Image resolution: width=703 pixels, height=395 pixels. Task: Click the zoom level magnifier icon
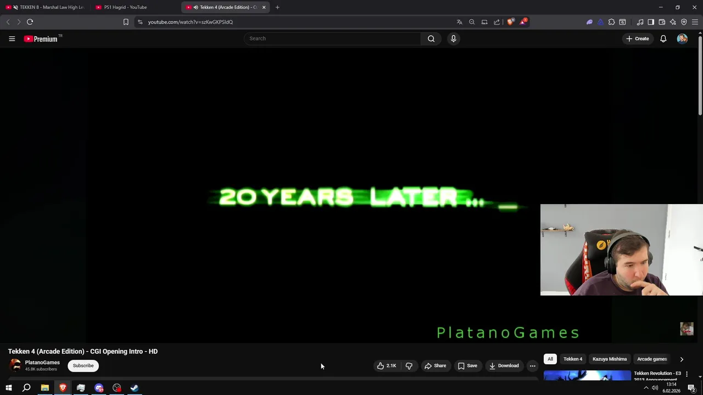(472, 22)
